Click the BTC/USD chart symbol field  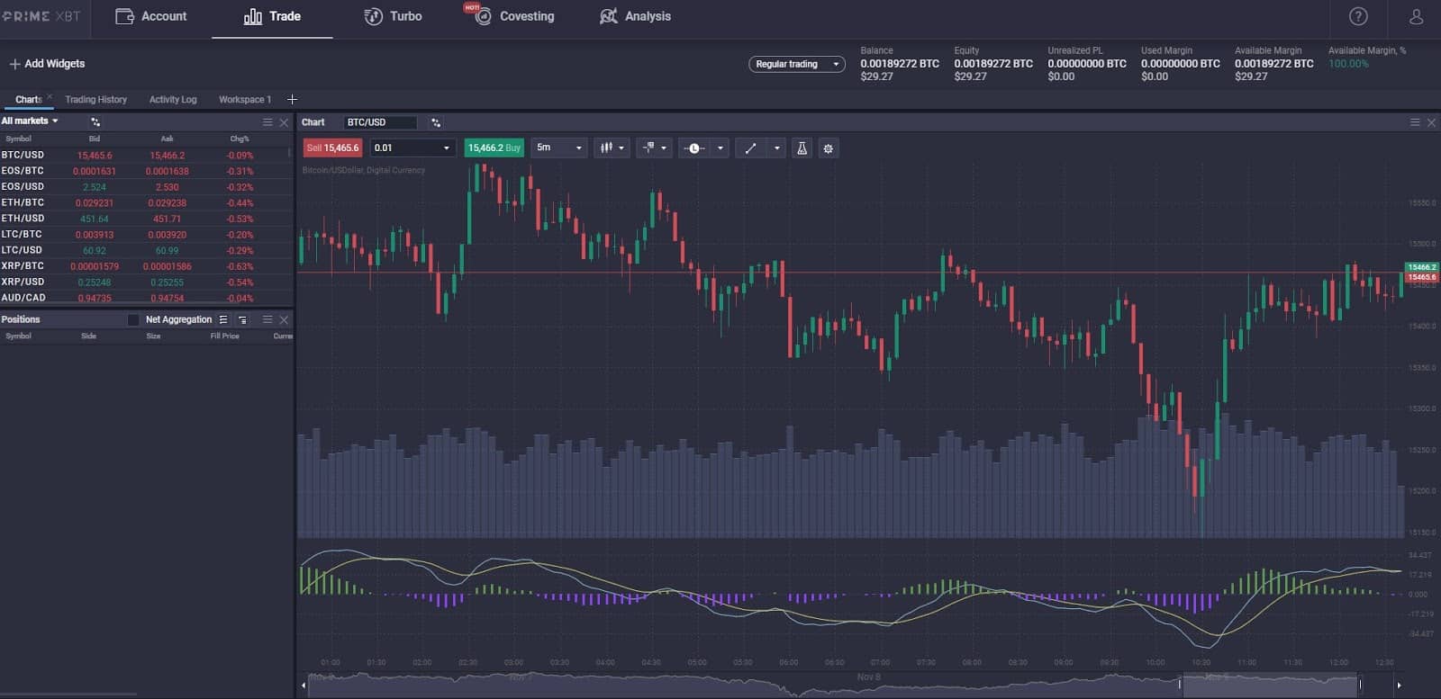(380, 122)
